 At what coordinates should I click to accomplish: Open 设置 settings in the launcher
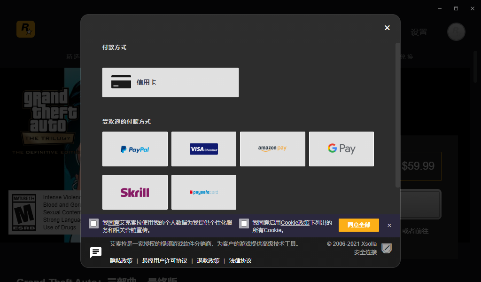point(419,32)
